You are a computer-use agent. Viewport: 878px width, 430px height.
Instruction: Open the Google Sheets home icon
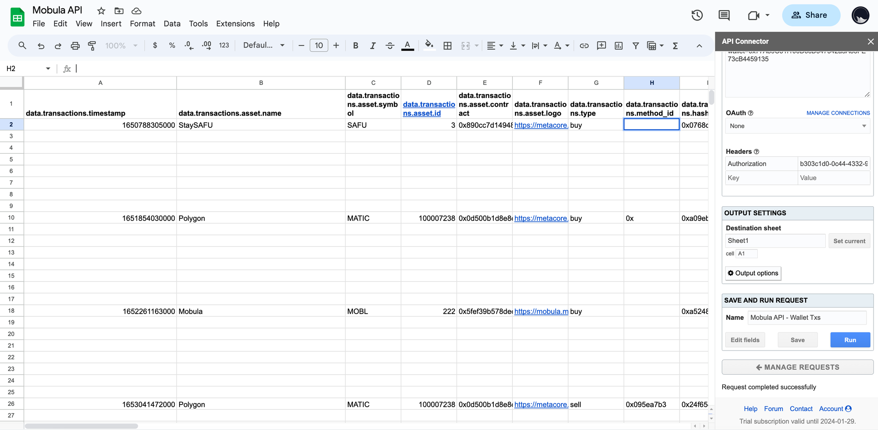click(18, 17)
